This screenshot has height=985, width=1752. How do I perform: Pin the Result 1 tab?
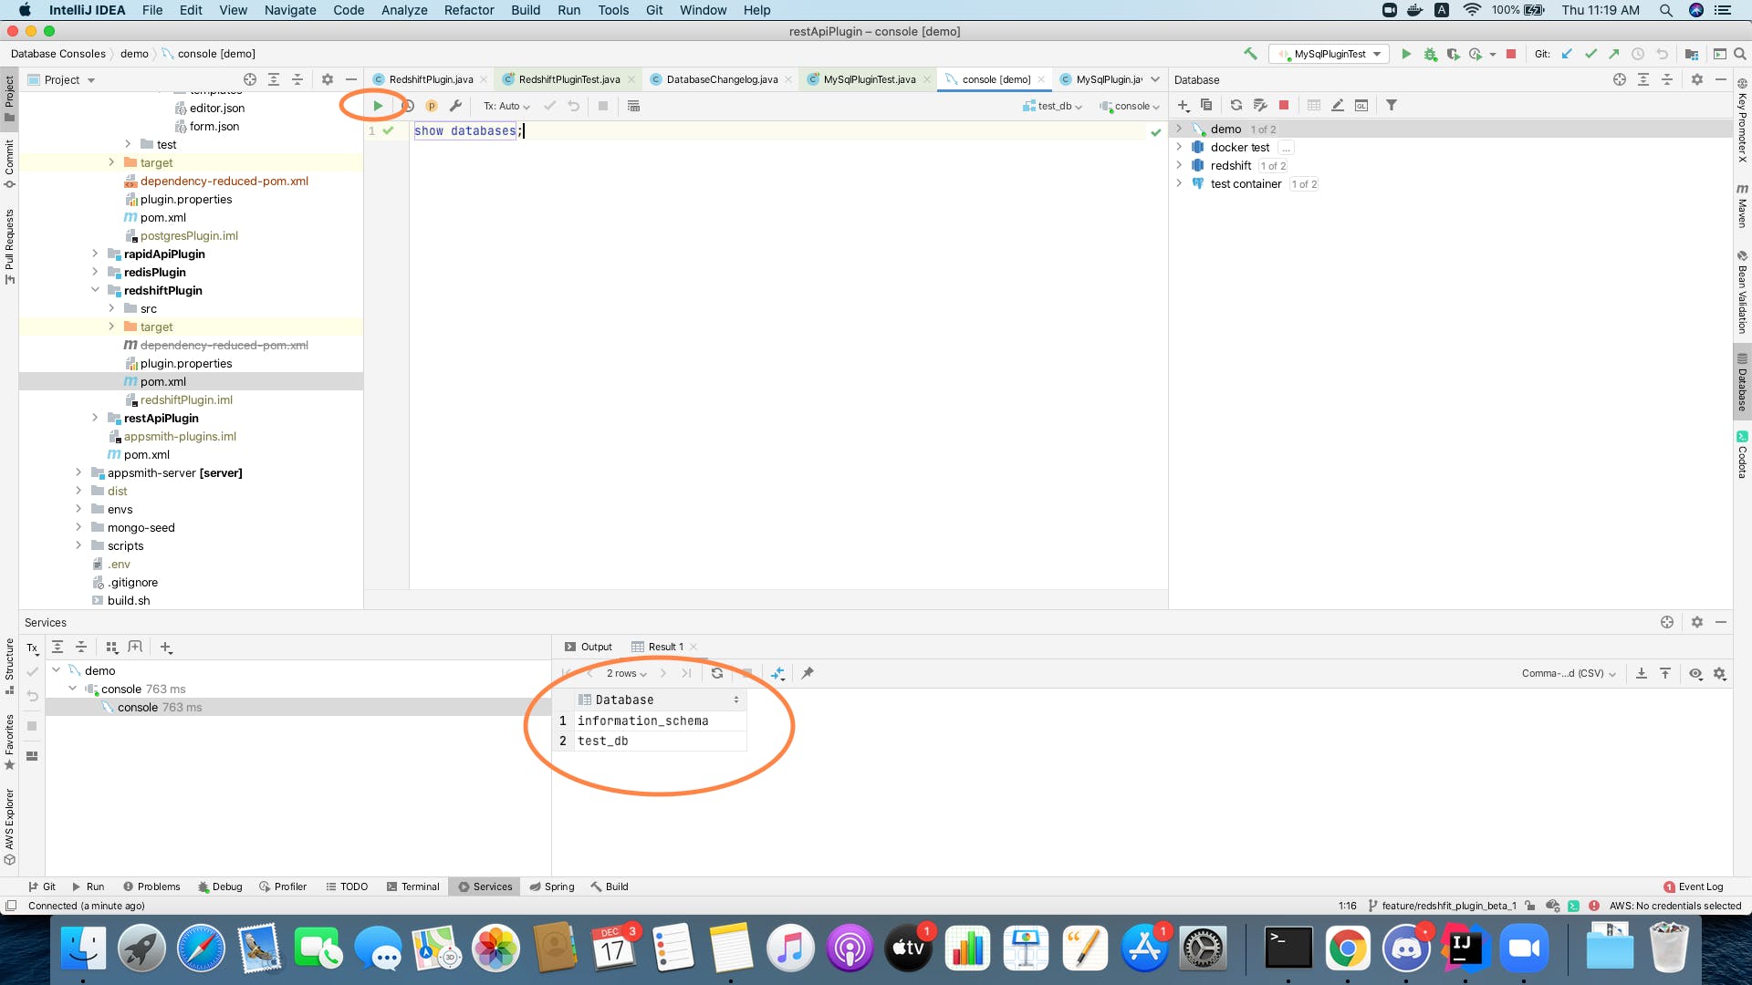807,673
